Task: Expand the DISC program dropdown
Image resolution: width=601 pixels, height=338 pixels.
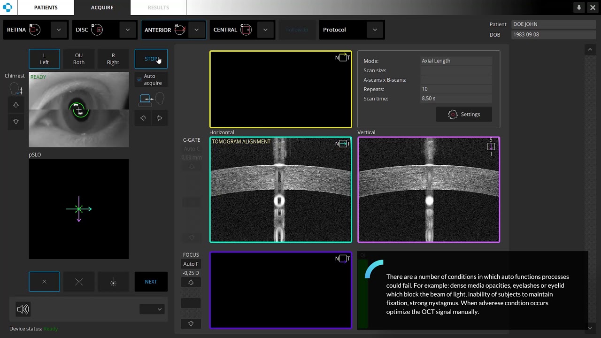Action: (127, 30)
